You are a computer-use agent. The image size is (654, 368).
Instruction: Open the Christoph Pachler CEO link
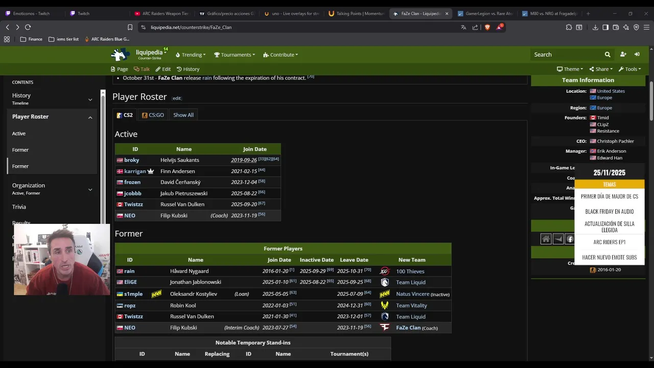pos(615,141)
